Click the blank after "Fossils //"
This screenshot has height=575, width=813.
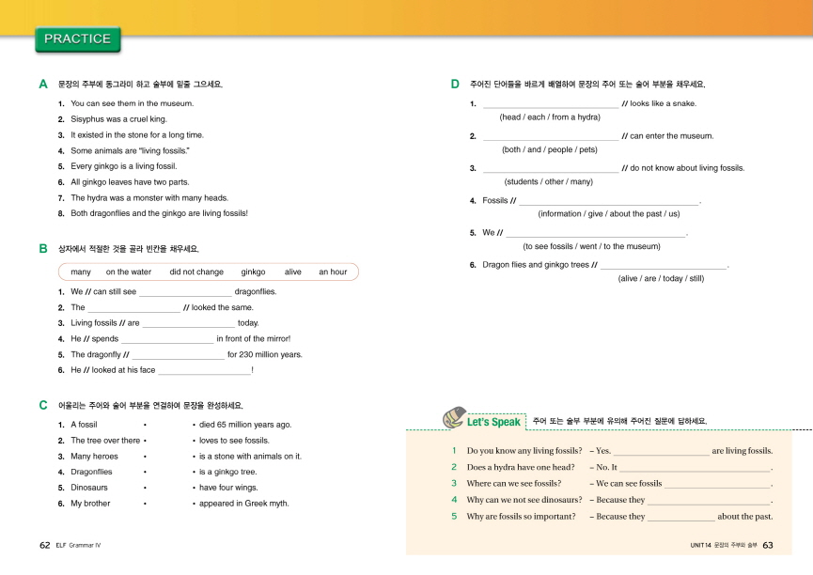(609, 201)
